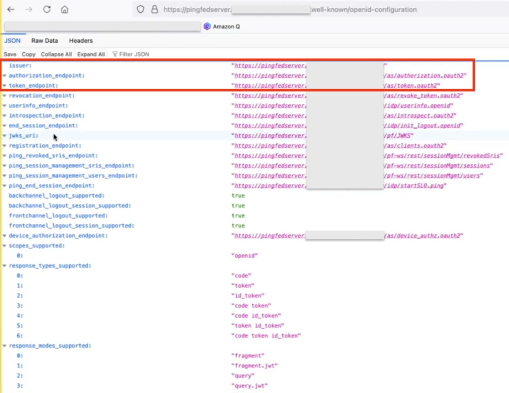Collapse the end_session_endpoint row arrow
This screenshot has width=509, height=393.
pyautogui.click(x=5, y=126)
